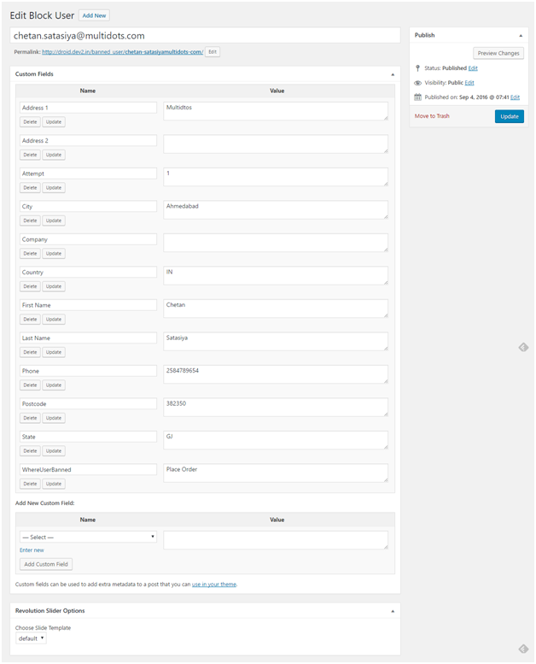Delete the Attempt custom field
The image size is (536, 664).
[30, 188]
